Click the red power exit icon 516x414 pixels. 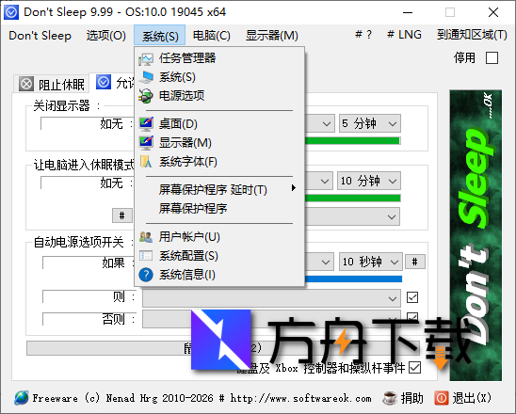pyautogui.click(x=442, y=398)
